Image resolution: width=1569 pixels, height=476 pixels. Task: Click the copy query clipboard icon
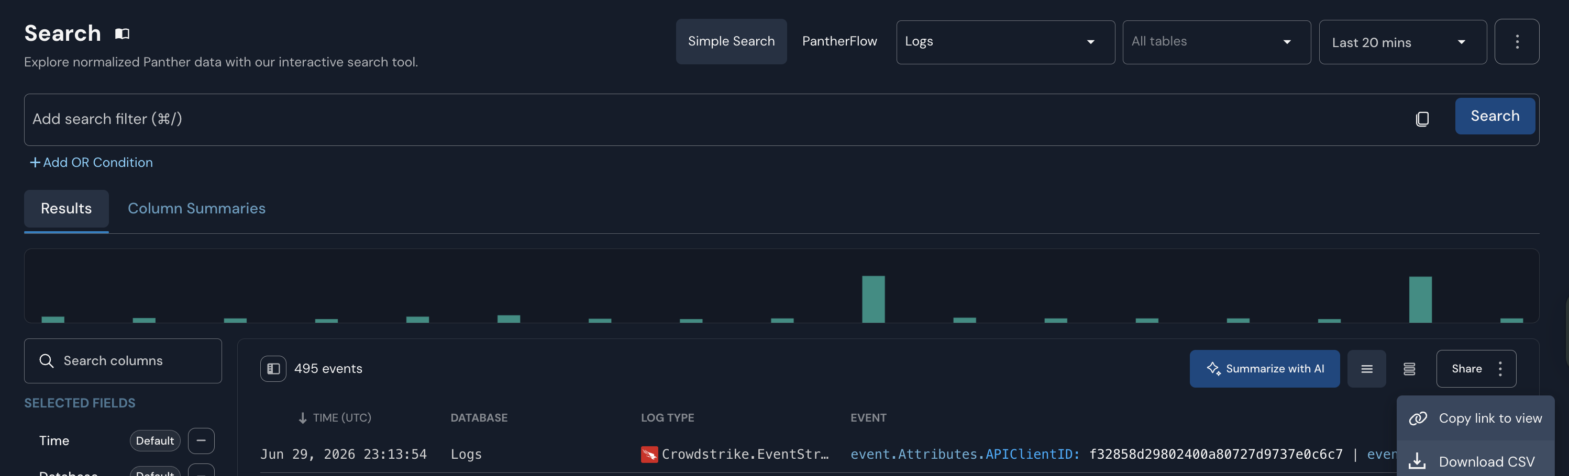pos(1422,119)
